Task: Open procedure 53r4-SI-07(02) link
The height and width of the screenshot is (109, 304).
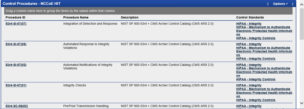Action: (16, 65)
